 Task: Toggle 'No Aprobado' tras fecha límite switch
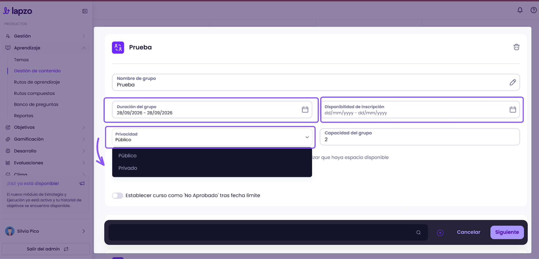pos(117,195)
